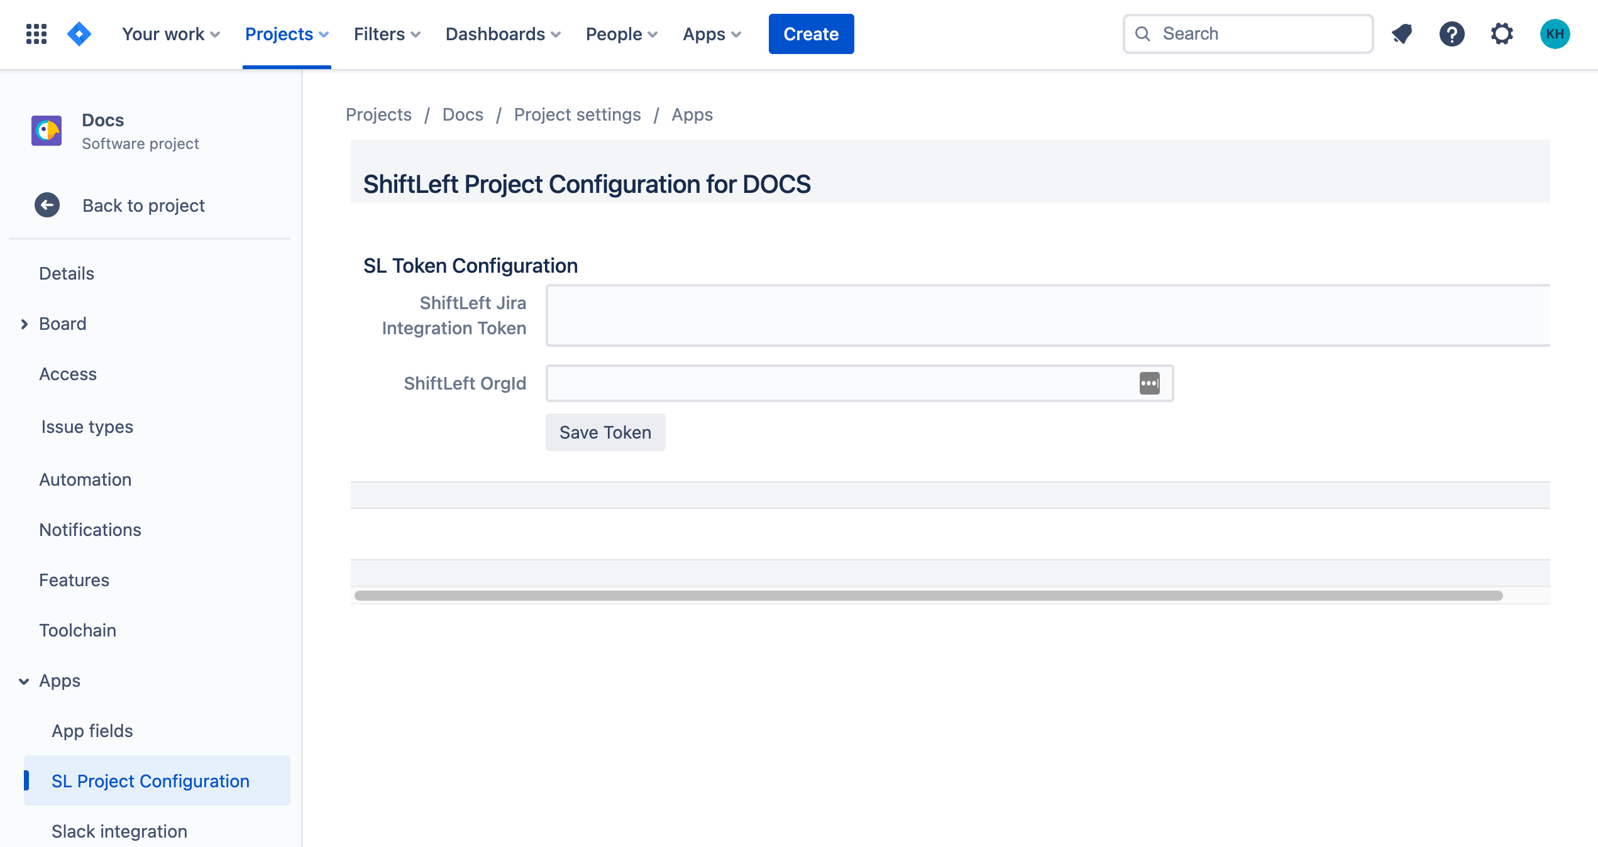Click the password manager icon in OrgId field
This screenshot has height=847, width=1598.
click(x=1150, y=383)
